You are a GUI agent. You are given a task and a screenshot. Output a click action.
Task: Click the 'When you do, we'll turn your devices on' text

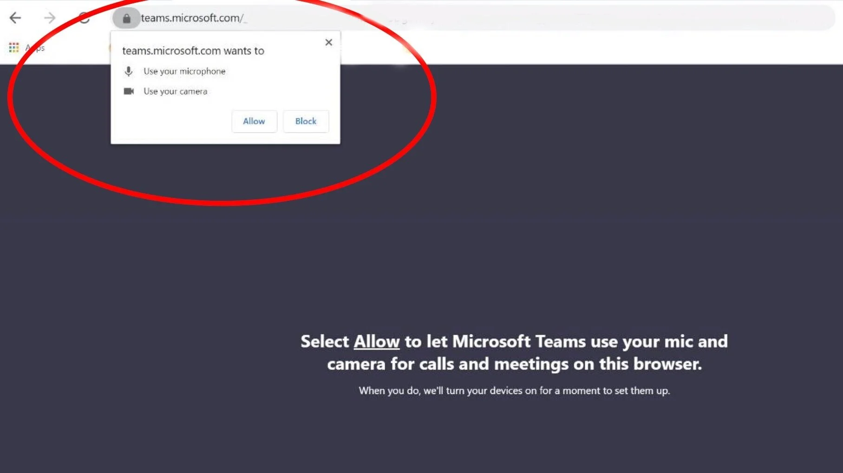pos(514,390)
